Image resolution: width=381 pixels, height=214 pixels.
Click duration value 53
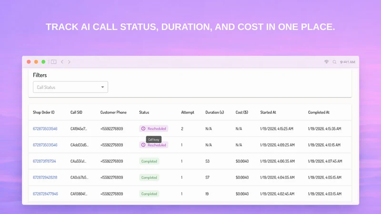pyautogui.click(x=207, y=161)
